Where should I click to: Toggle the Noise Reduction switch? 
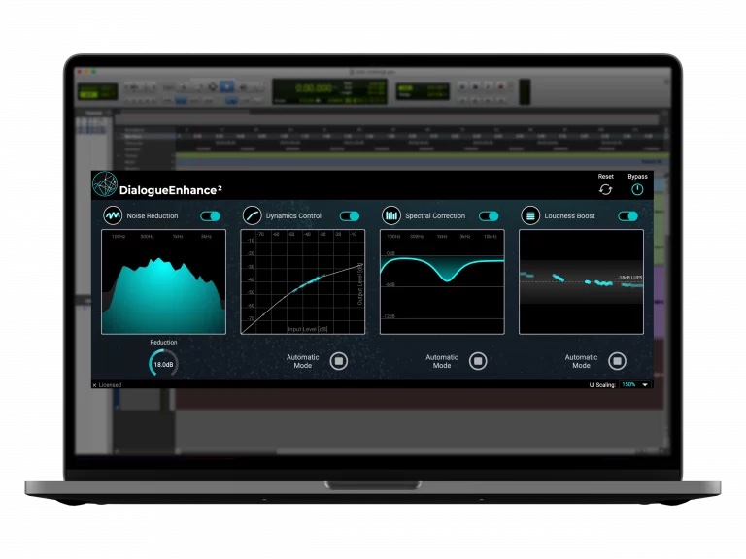pos(210,216)
